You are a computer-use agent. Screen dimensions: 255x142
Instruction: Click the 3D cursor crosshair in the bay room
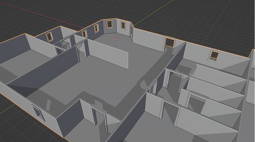115,38
